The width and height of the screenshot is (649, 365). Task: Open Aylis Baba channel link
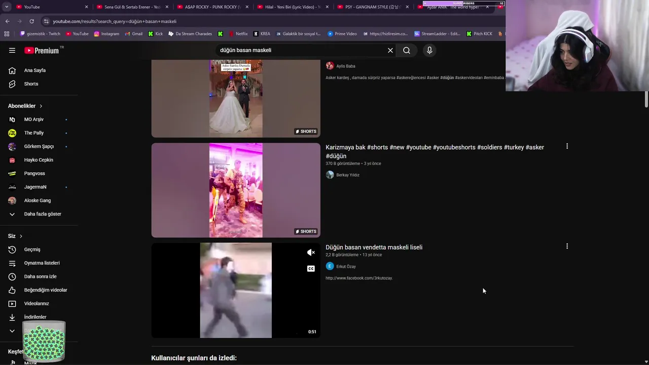pos(346,66)
